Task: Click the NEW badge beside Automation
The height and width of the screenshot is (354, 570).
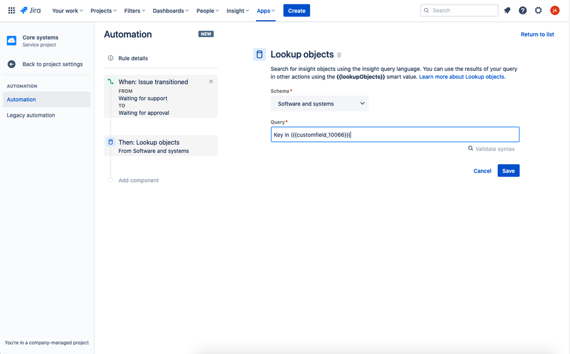Action: coord(206,34)
